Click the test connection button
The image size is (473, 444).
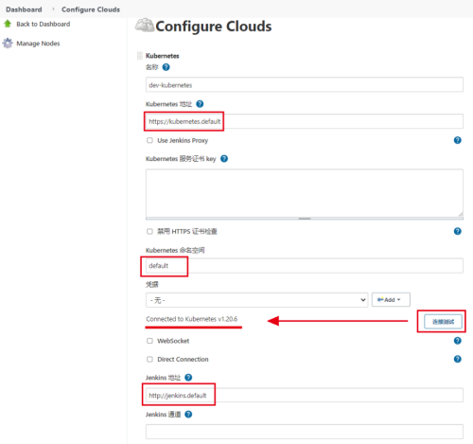[443, 322]
